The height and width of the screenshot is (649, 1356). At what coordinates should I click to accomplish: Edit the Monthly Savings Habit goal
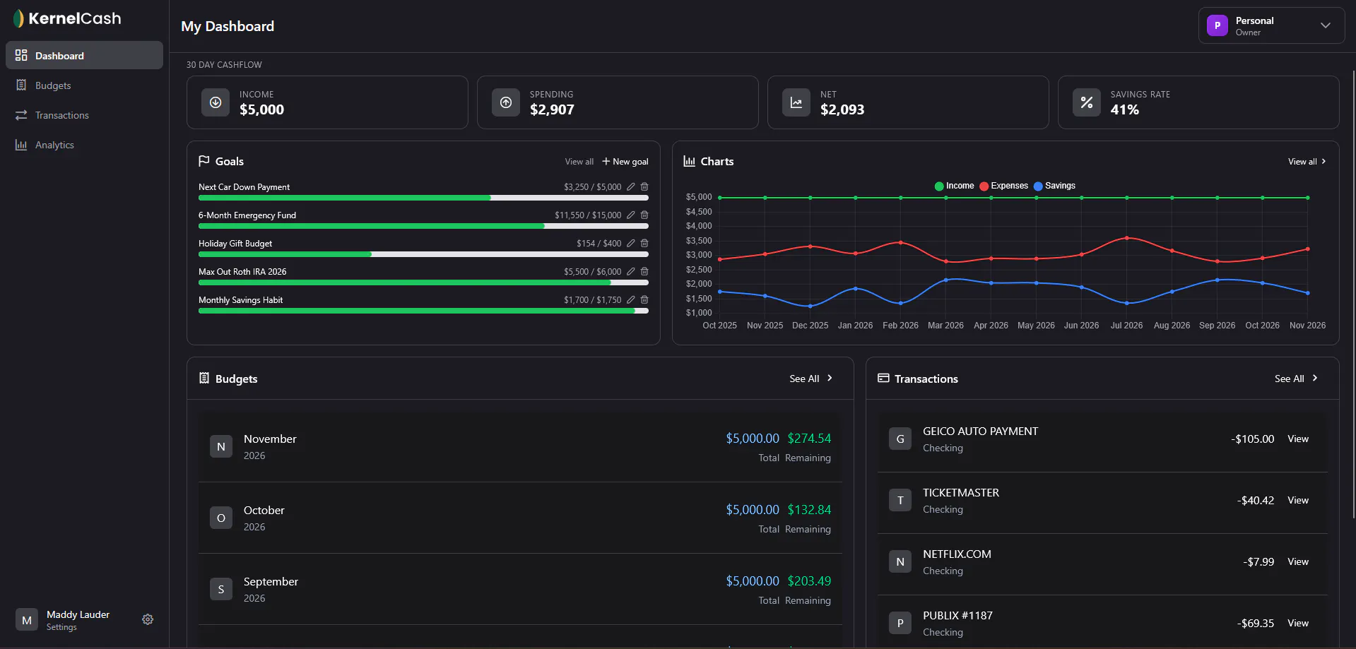pos(631,300)
